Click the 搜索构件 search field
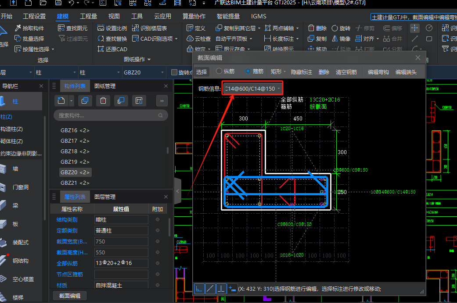Viewport: 457px width, 303px height. pyautogui.click(x=111, y=116)
